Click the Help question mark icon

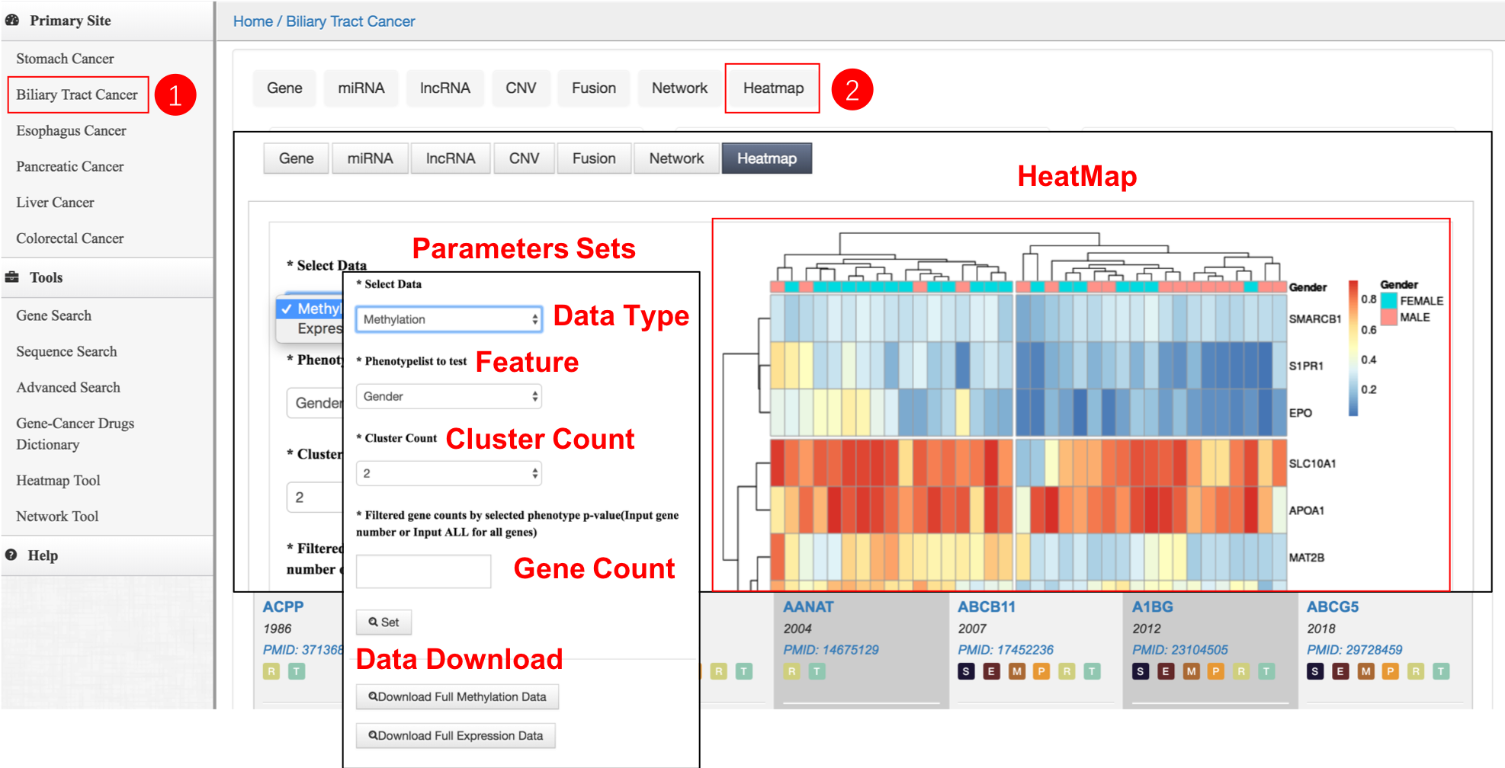point(11,555)
